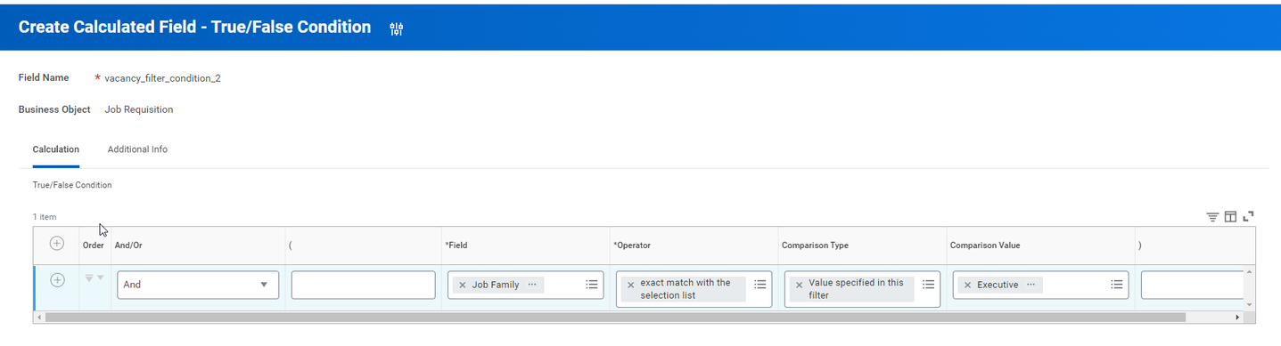The image size is (1281, 346).
Task: Open the prompt list for Comparison Value
Action: click(1117, 285)
